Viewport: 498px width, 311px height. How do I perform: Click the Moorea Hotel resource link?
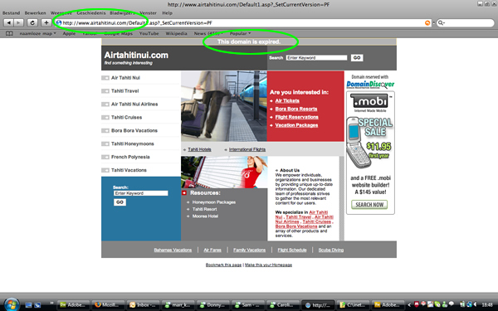(205, 216)
